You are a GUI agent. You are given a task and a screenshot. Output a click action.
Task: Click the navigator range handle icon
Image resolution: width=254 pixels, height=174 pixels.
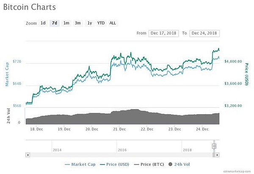coord(214,146)
